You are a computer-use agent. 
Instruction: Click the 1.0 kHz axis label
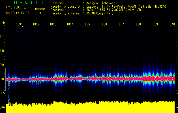coord(3,51)
